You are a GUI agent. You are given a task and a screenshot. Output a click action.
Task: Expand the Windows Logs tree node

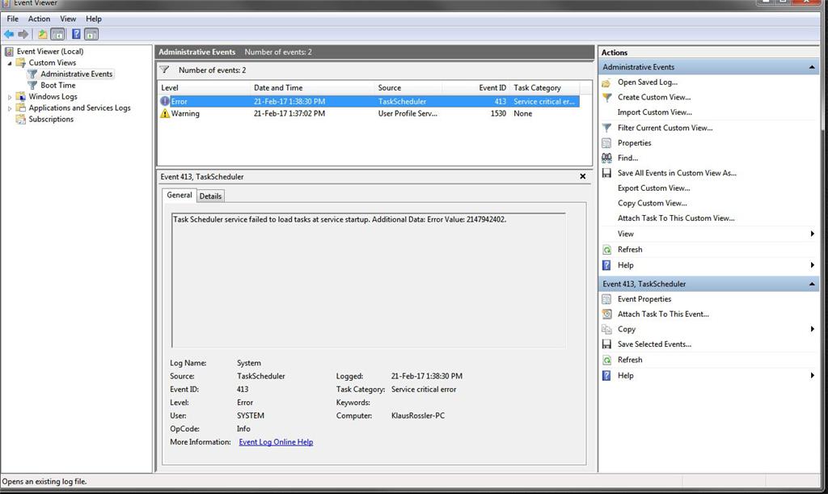point(11,97)
